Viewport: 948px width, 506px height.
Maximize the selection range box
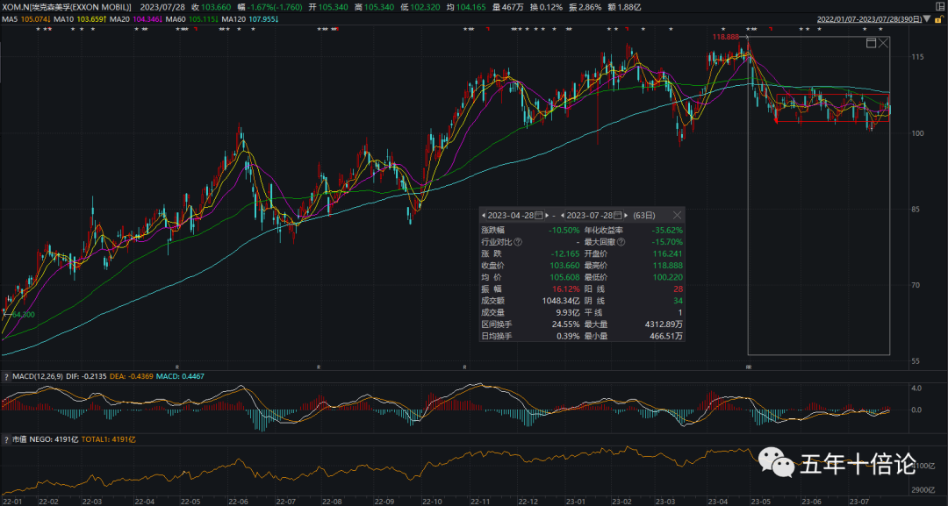tap(871, 43)
